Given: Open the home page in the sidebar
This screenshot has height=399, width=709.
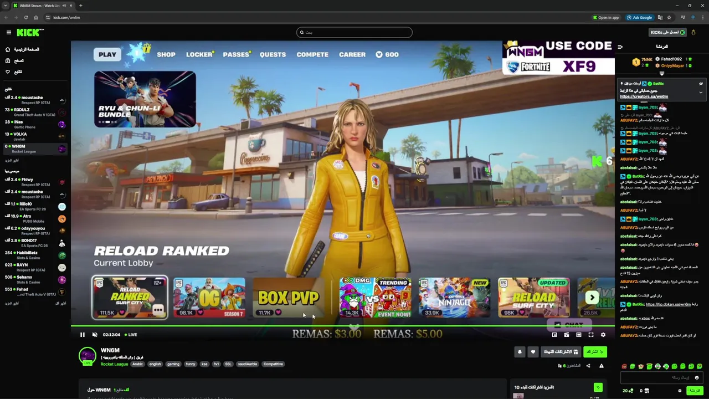Looking at the screenshot, I should pyautogui.click(x=22, y=49).
